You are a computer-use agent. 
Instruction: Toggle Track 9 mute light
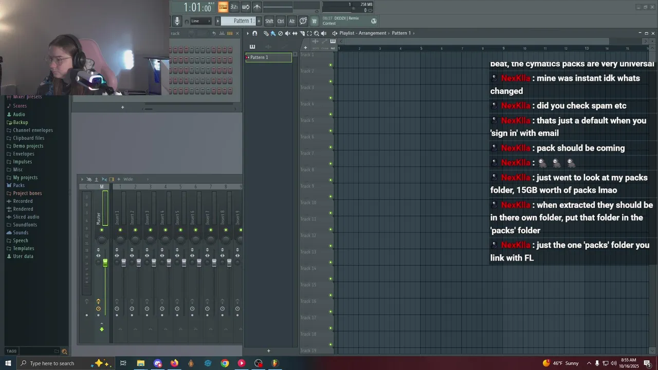tap(331, 196)
